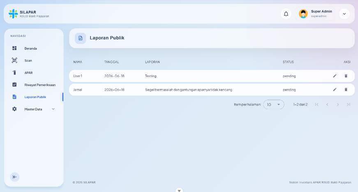This screenshot has height=192, width=358.
Task: Click the Super Admin avatar picture
Action: [303, 14]
